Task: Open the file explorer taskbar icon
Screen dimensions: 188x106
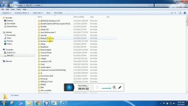Action: (x=29, y=103)
